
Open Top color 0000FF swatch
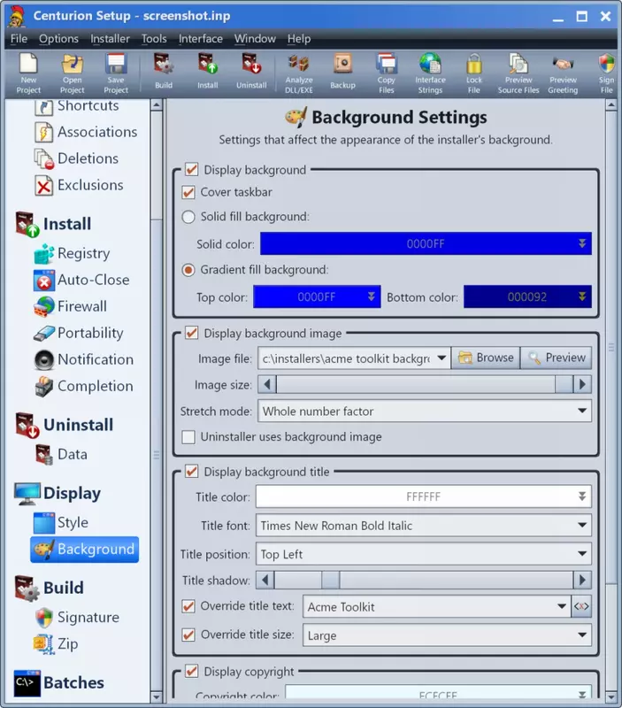pos(317,296)
